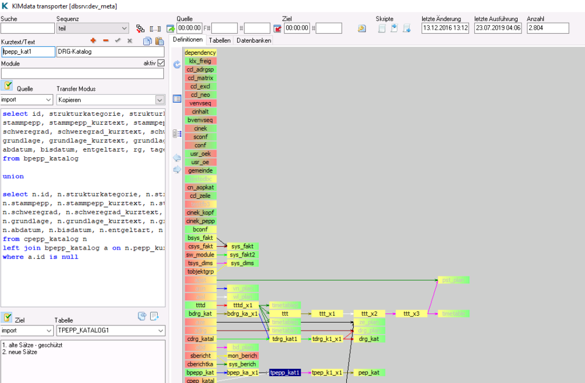Click the Anzahl field showing 2.804

pos(548,28)
